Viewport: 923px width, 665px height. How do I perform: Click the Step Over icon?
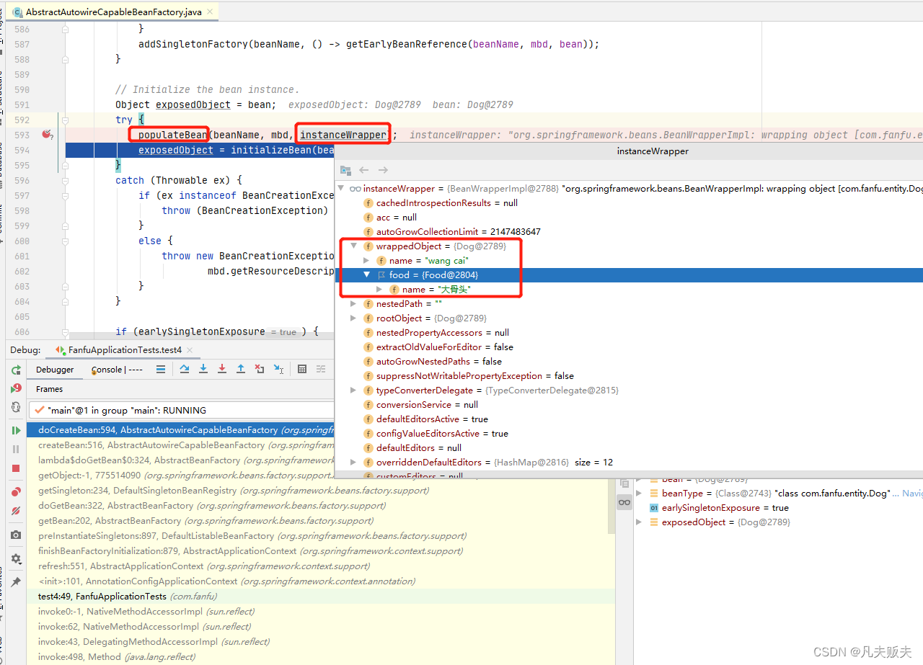(x=185, y=369)
